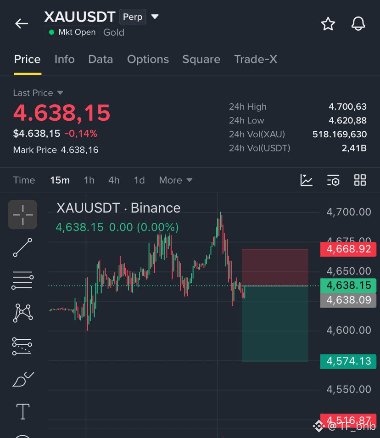Open the Options tab

pos(148,59)
